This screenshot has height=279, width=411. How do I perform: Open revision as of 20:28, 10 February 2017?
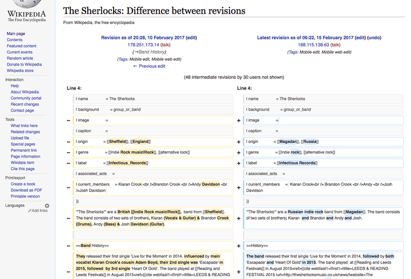coord(143,38)
